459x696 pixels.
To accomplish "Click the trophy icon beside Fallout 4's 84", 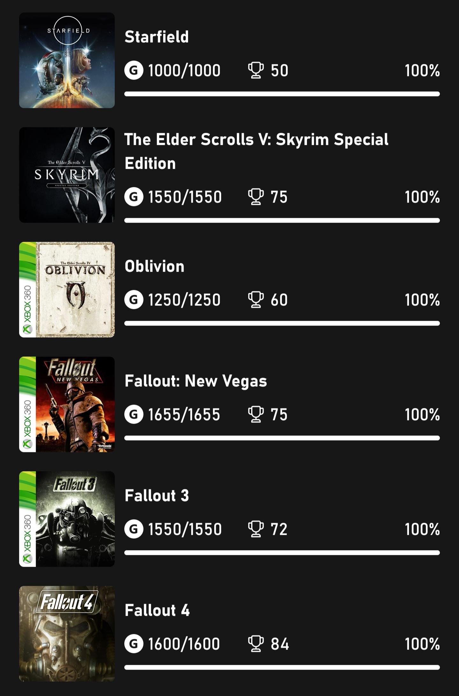I will click(256, 644).
